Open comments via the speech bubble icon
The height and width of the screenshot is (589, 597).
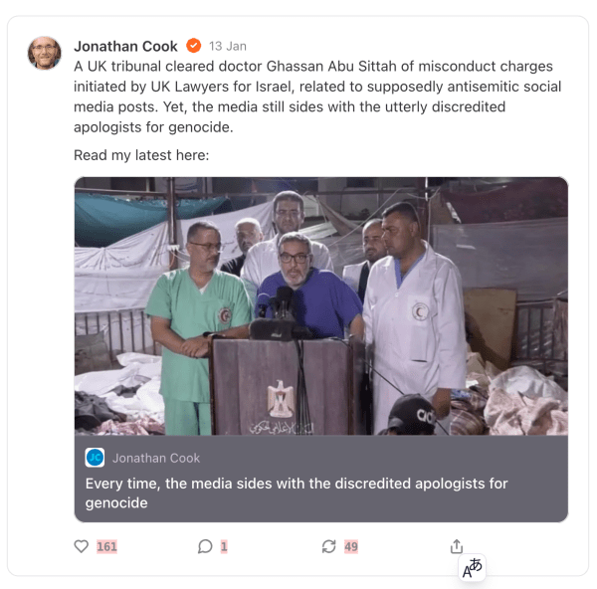click(x=205, y=546)
